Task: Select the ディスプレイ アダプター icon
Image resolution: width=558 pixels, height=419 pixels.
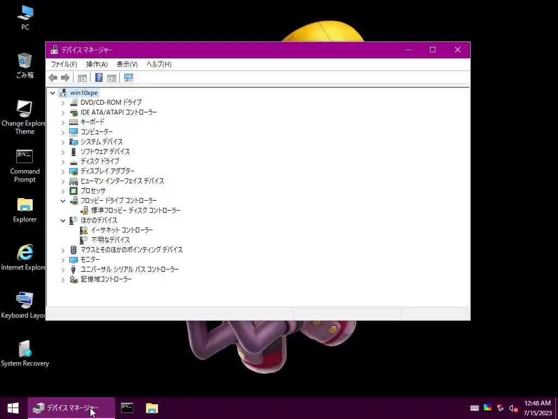Action: pos(74,171)
